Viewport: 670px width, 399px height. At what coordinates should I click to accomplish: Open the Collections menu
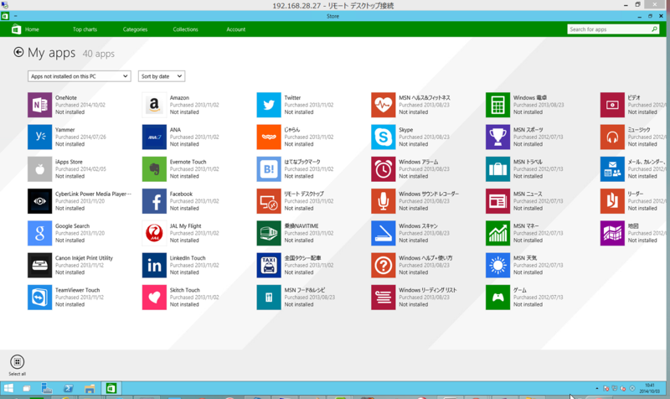point(185,29)
